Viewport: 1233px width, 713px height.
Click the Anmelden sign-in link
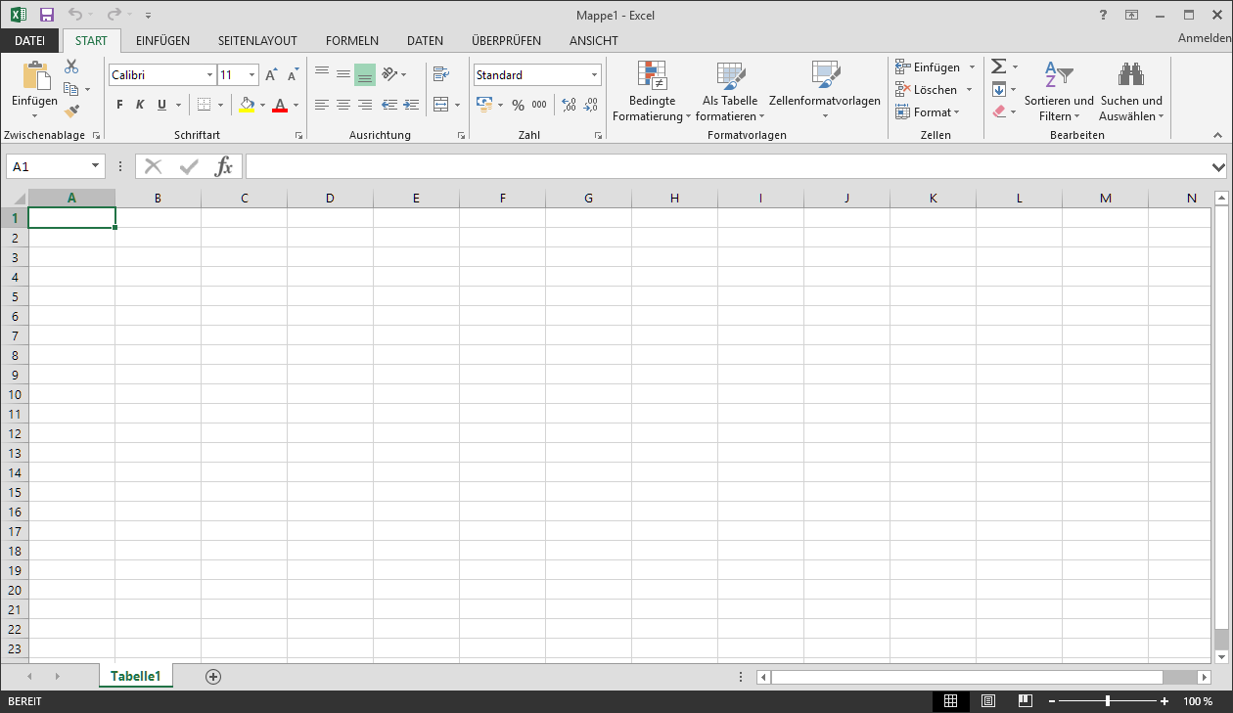click(1204, 38)
